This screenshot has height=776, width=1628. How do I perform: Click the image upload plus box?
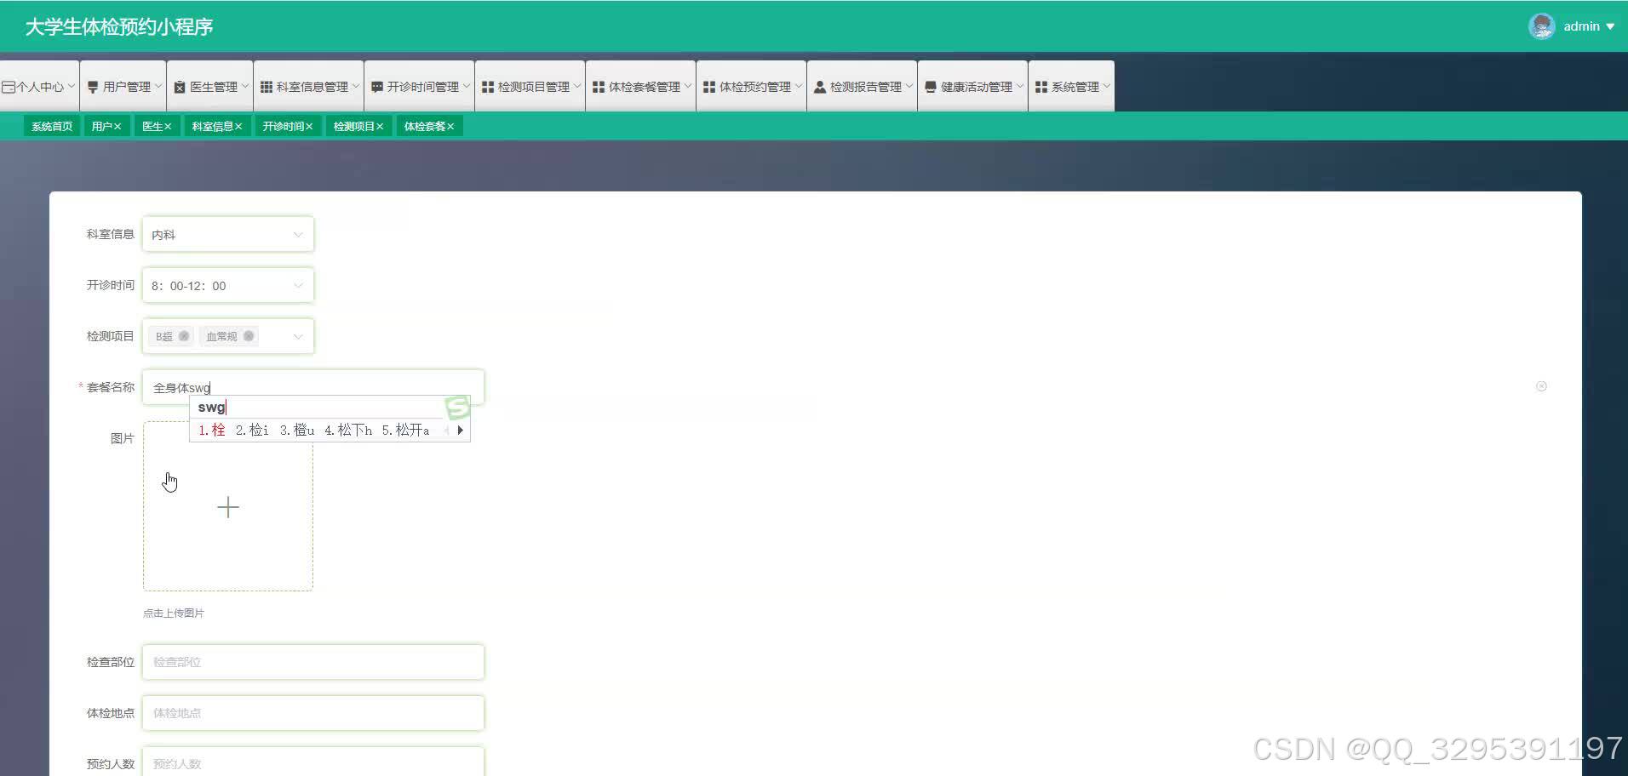pos(228,506)
